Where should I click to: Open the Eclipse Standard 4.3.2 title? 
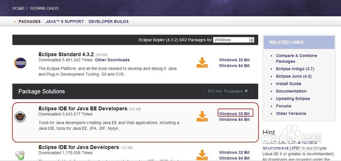(x=66, y=54)
